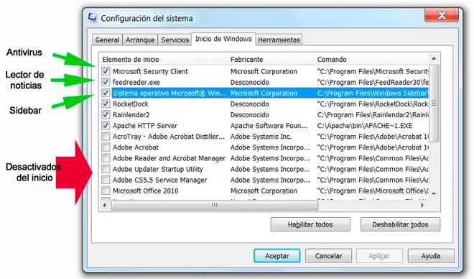
Task: Uncheck the feedreader.exe startup checkbox
Action: coord(106,82)
